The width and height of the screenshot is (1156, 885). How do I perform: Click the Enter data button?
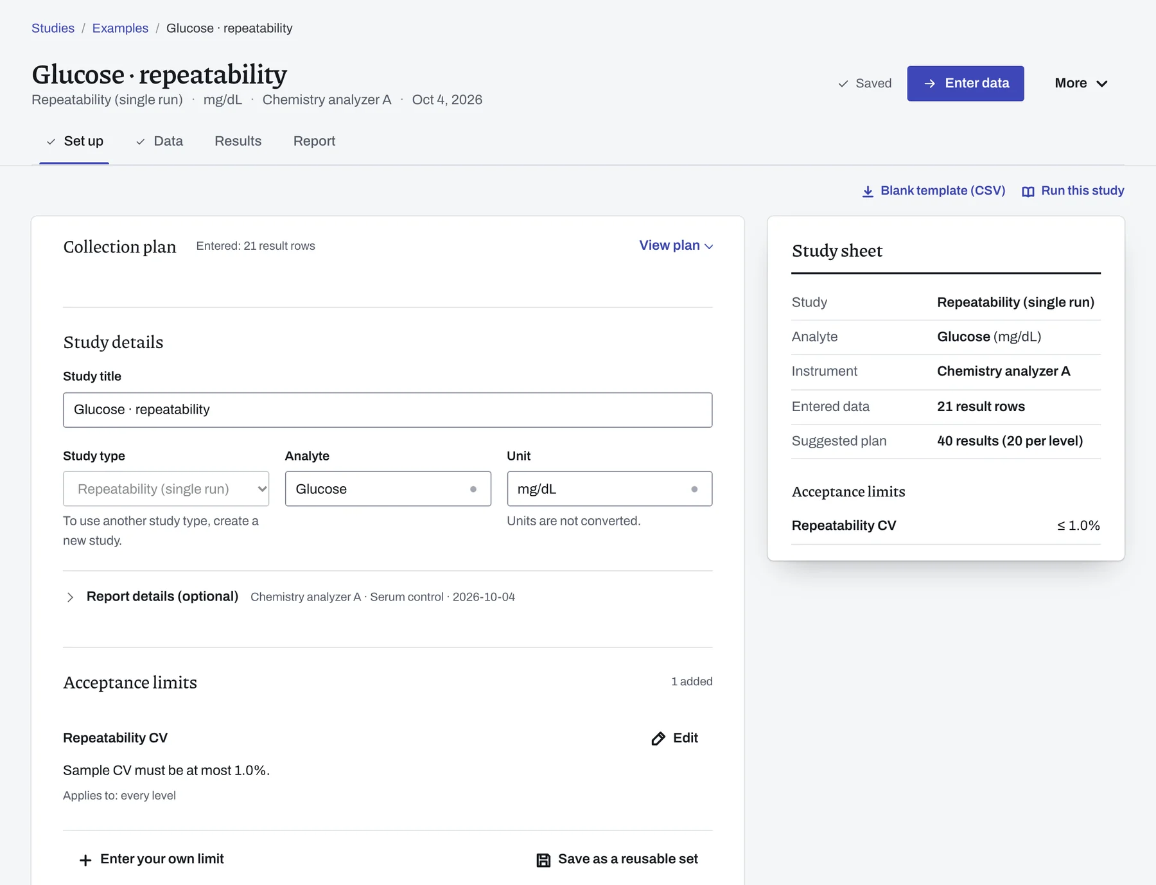(965, 83)
